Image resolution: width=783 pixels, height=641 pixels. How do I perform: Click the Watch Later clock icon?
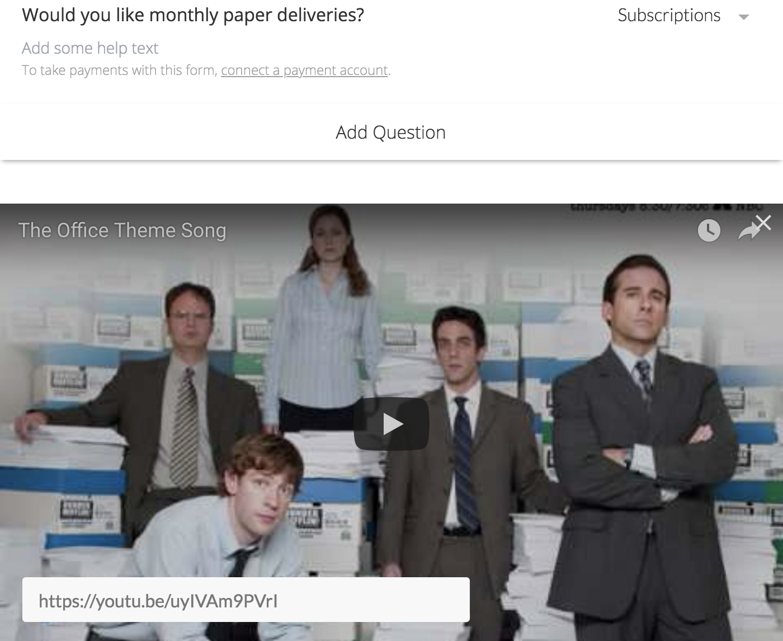coord(709,230)
